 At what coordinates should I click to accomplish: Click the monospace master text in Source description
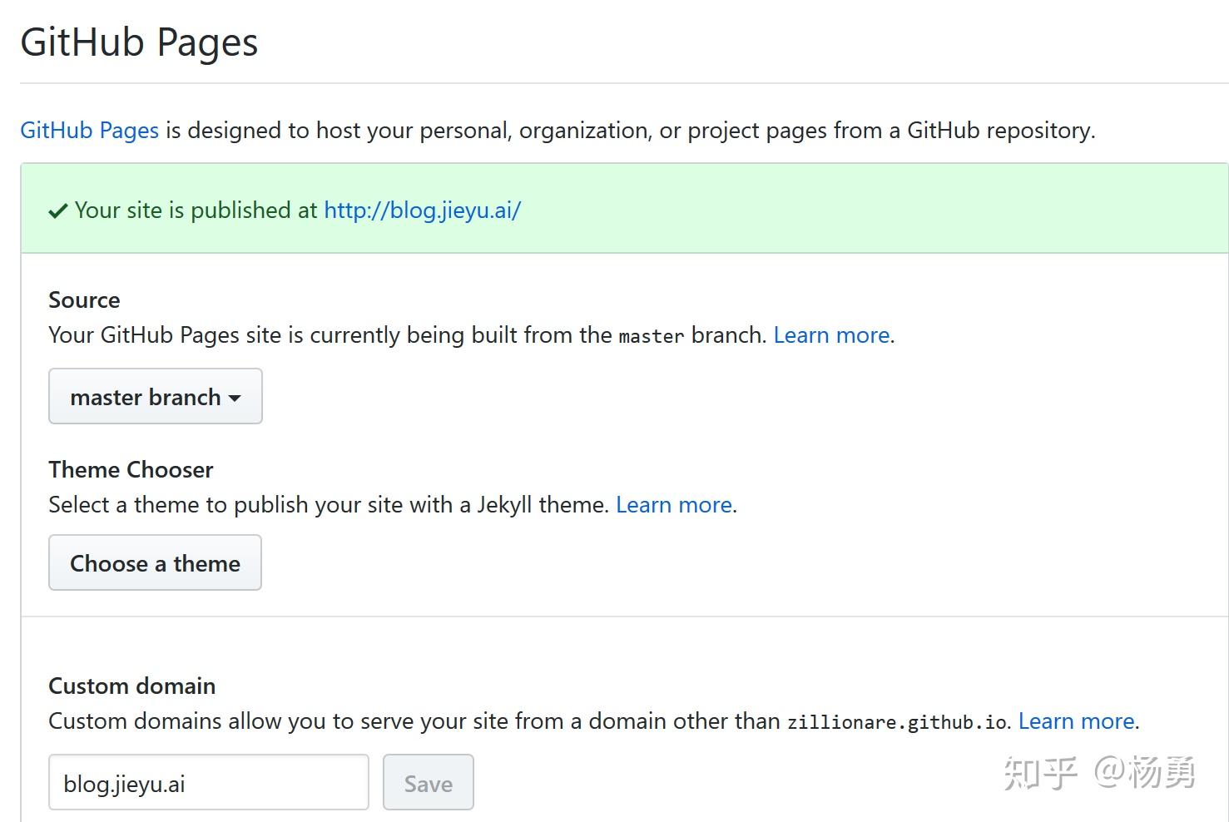pyautogui.click(x=651, y=336)
